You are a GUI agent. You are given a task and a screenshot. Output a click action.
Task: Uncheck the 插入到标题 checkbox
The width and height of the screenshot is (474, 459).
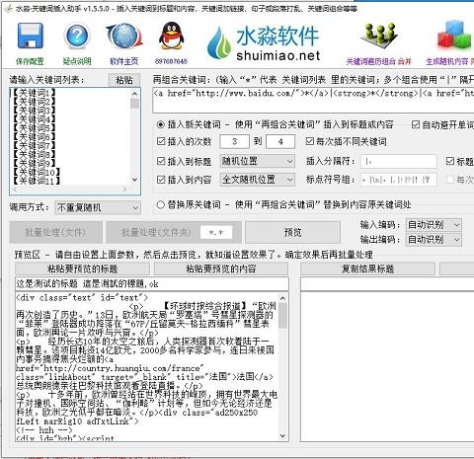click(x=161, y=161)
